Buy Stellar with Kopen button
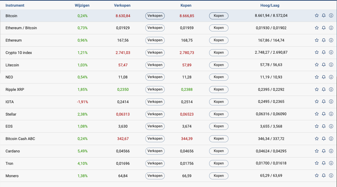This screenshot has width=337, height=187. point(219,114)
